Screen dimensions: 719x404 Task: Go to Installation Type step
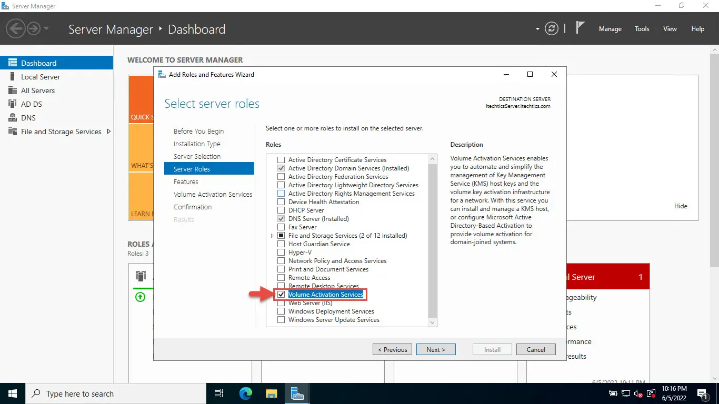(x=197, y=144)
